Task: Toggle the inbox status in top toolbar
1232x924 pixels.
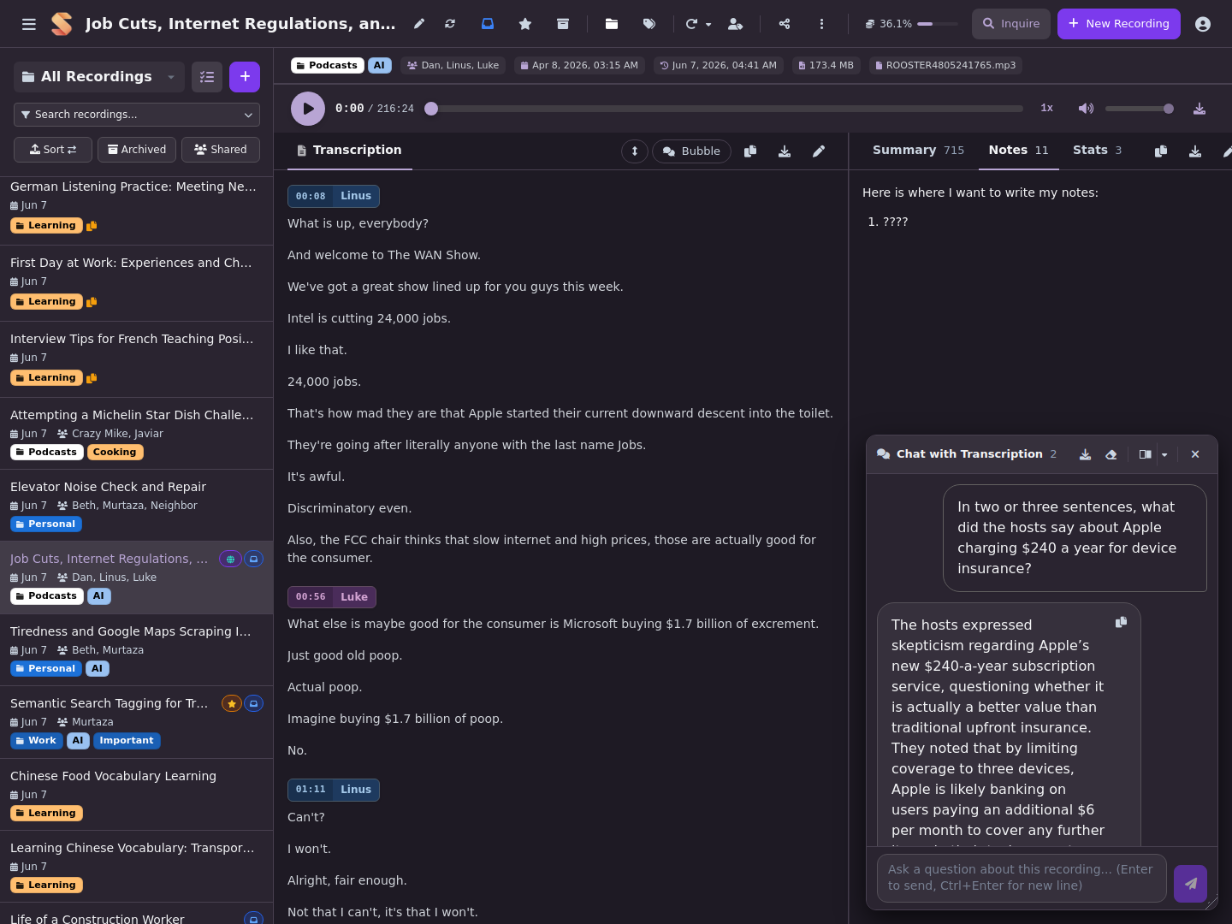Action: [488, 24]
